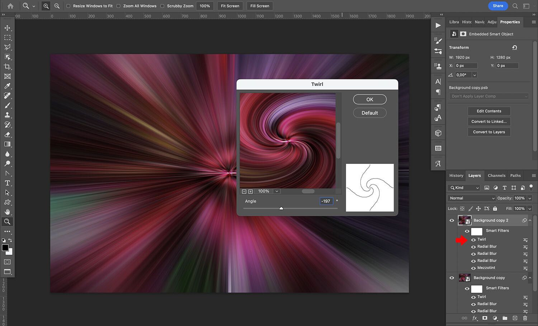Collapse the Background copy 2 smart filters list
This screenshot has width=538, height=326.
(x=530, y=220)
